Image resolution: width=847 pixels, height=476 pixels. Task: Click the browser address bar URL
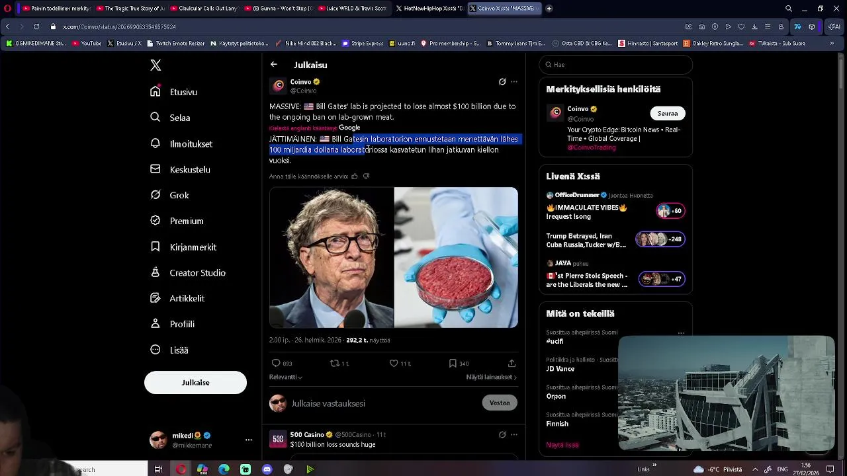[x=119, y=26]
